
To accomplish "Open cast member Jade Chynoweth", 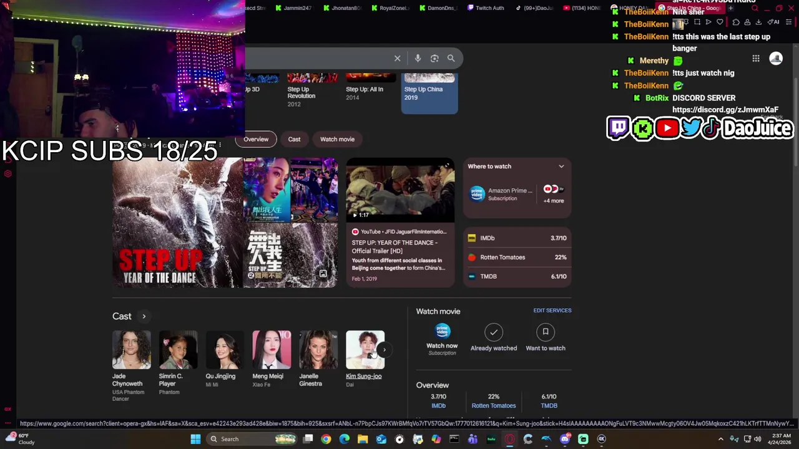I will [132, 365].
